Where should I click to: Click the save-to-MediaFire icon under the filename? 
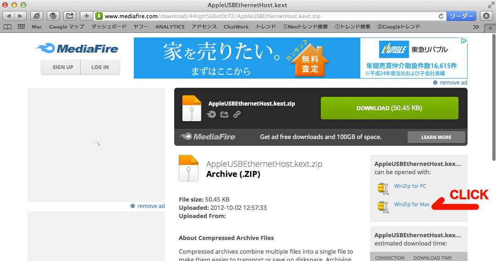pyautogui.click(x=211, y=114)
